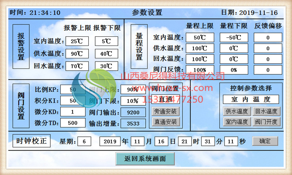The height and width of the screenshot is (175, 292).
Task: Edit the clock hour field 21
Action: (185, 141)
